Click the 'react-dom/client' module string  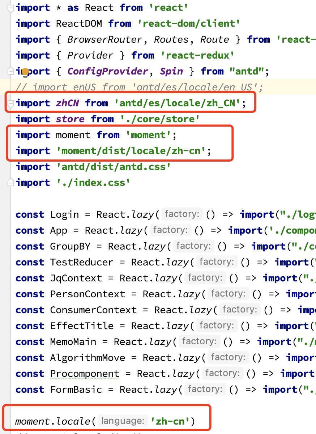189,24
